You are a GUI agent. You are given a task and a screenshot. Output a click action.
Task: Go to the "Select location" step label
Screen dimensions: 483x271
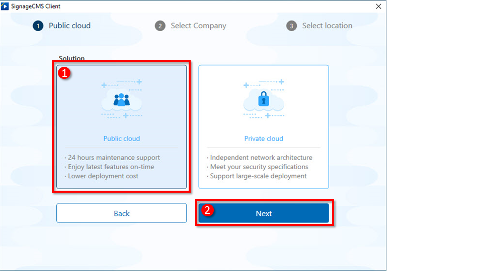pos(327,26)
